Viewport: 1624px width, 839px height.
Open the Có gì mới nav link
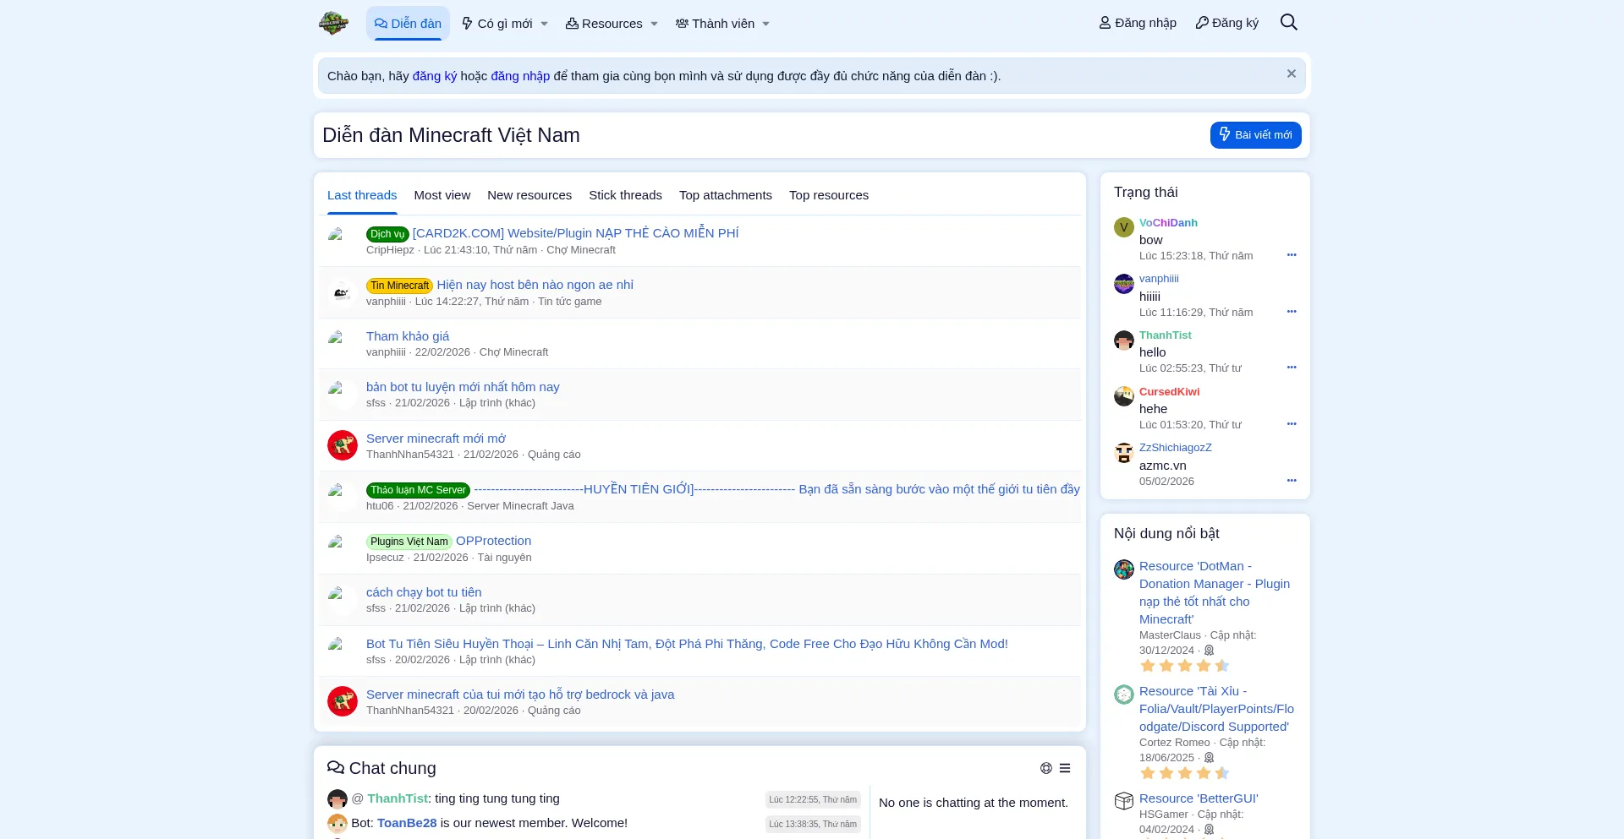tap(497, 24)
